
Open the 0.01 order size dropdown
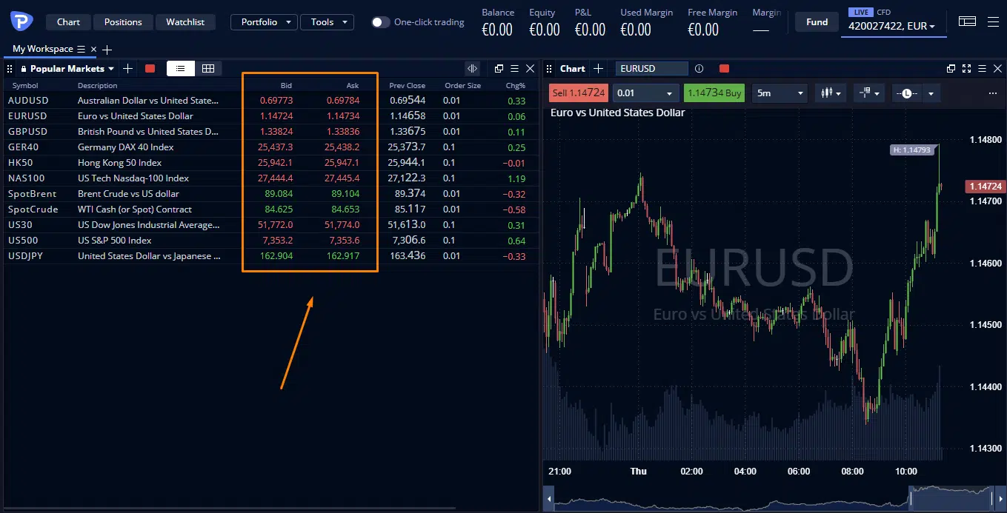tap(645, 93)
